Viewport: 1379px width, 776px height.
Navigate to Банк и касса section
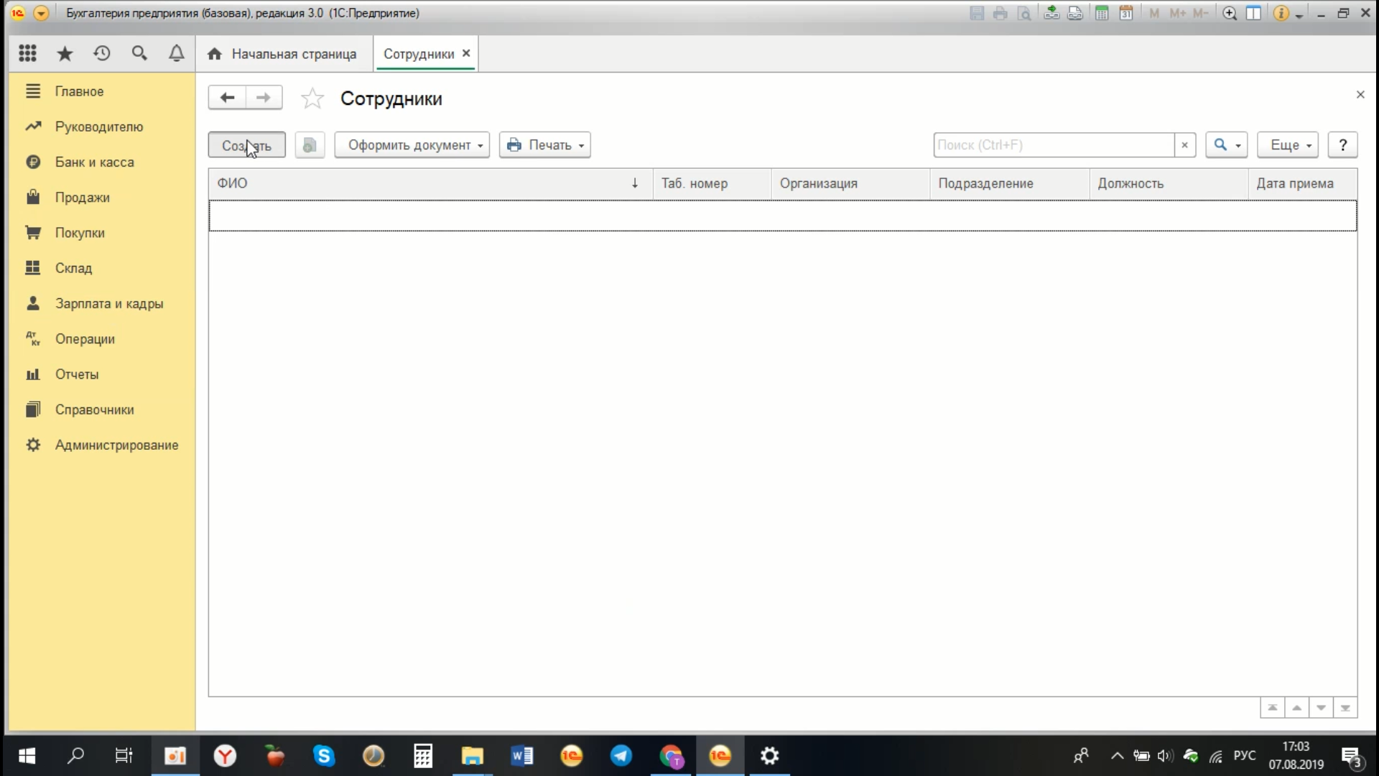(95, 162)
